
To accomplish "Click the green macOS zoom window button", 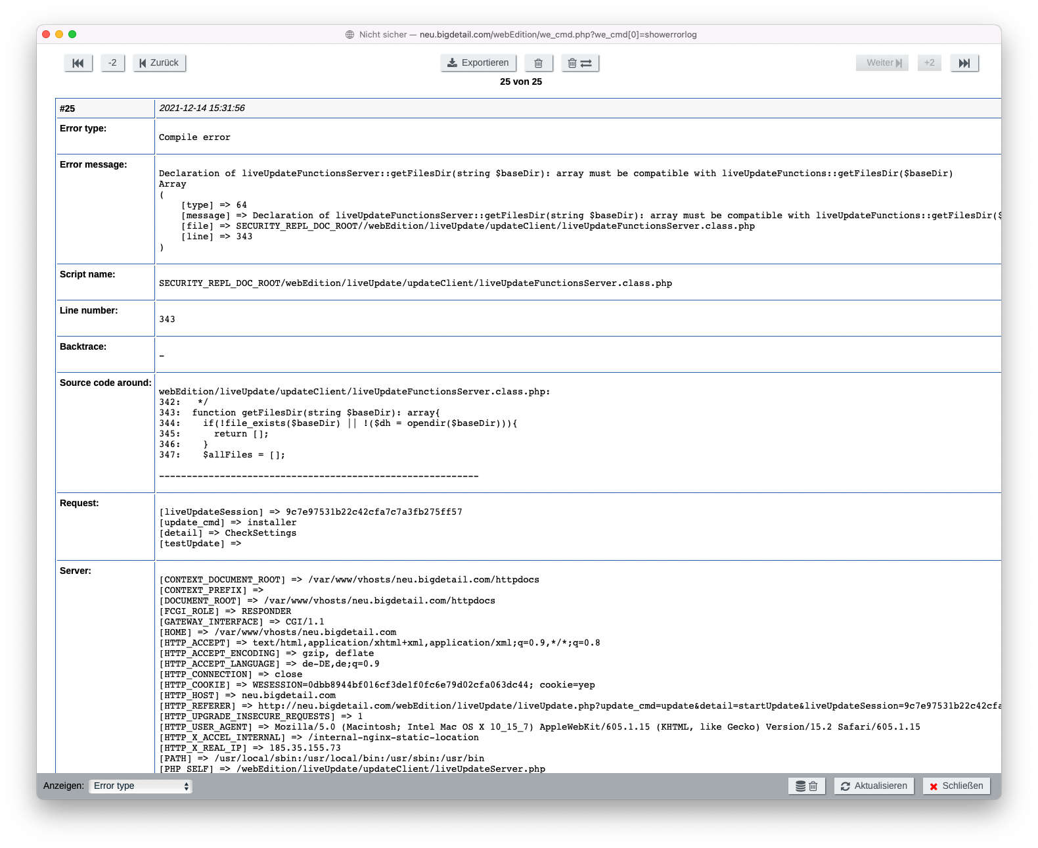I will (72, 34).
